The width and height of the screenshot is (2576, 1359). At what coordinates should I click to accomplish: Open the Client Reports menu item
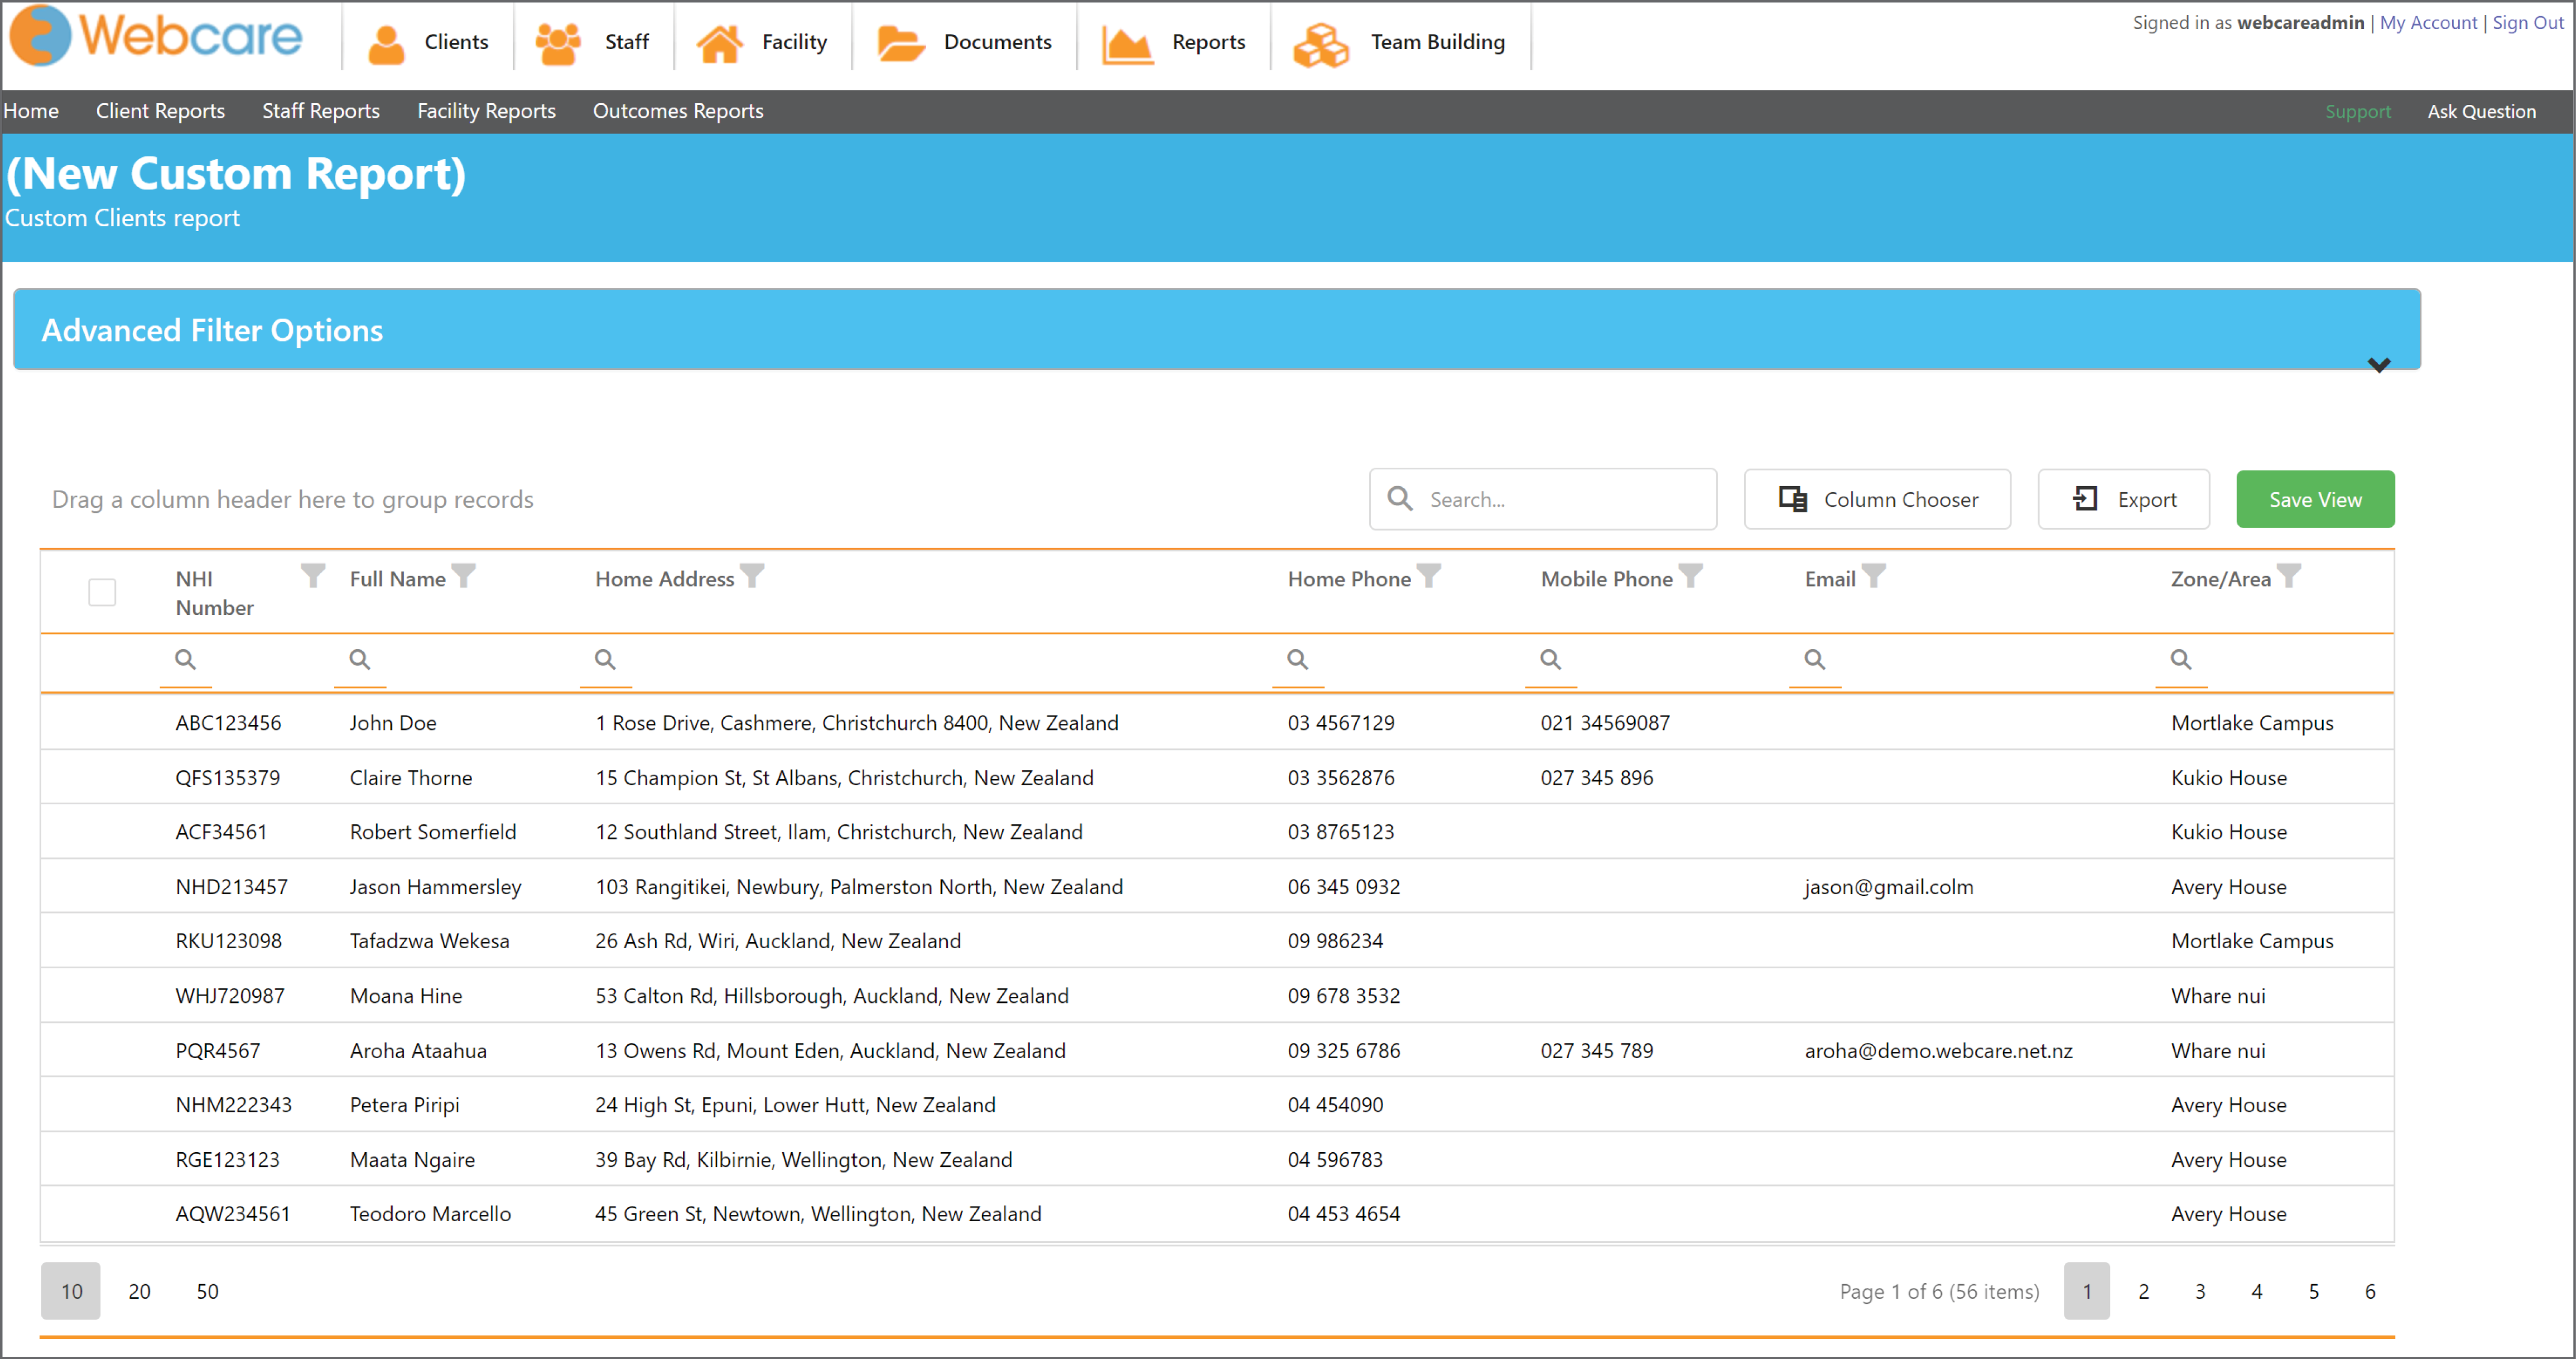pos(160,111)
